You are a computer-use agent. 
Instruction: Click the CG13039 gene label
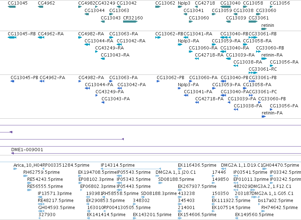[236, 18]
